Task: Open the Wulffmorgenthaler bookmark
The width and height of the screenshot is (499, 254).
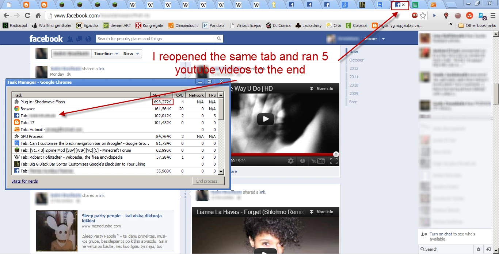Action: (x=52, y=25)
